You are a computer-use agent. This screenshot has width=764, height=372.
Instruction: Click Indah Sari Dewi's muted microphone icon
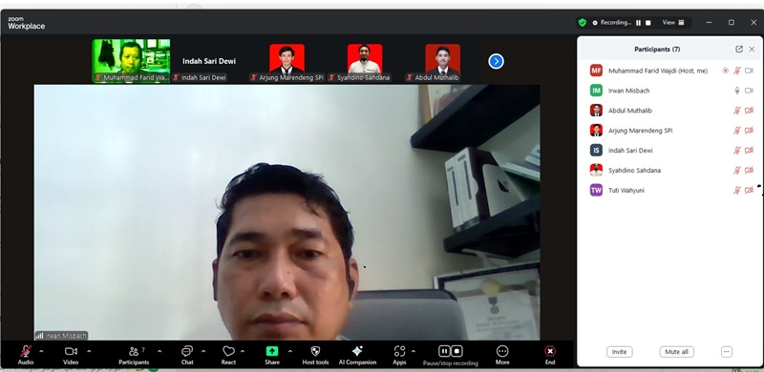click(x=737, y=151)
